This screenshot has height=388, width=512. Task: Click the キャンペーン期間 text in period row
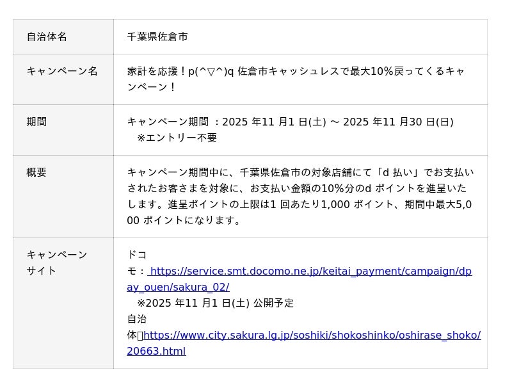(x=168, y=122)
